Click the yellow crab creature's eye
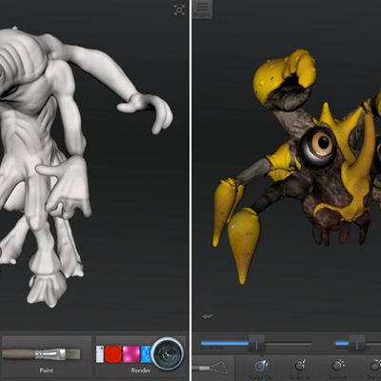This screenshot has width=381, height=381. point(318,147)
